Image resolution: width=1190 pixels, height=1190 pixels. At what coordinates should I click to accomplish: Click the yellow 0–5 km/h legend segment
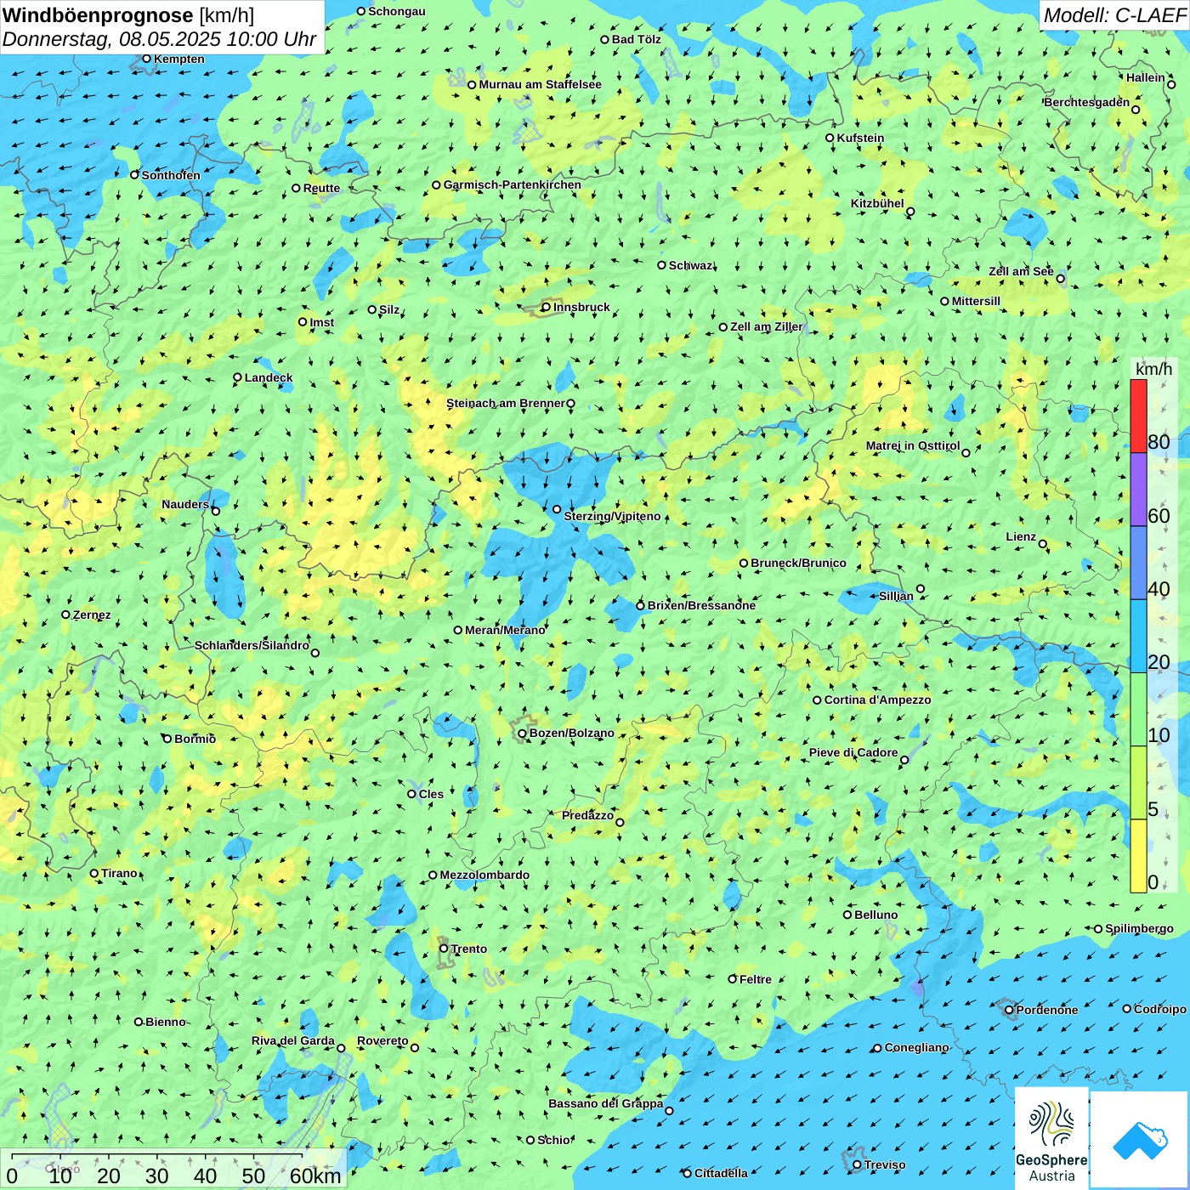1138,856
